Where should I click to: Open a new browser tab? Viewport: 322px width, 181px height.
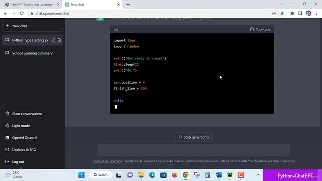pos(128,5)
